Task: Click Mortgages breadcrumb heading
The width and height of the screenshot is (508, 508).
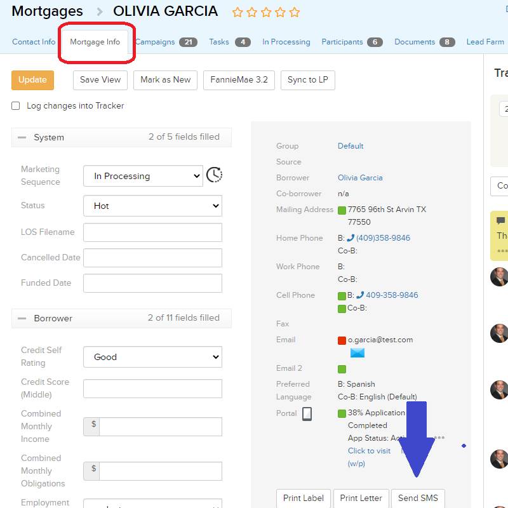Action: tap(47, 11)
